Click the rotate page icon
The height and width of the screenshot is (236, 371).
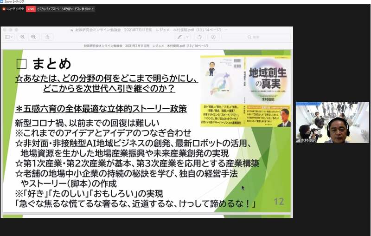pos(199,37)
